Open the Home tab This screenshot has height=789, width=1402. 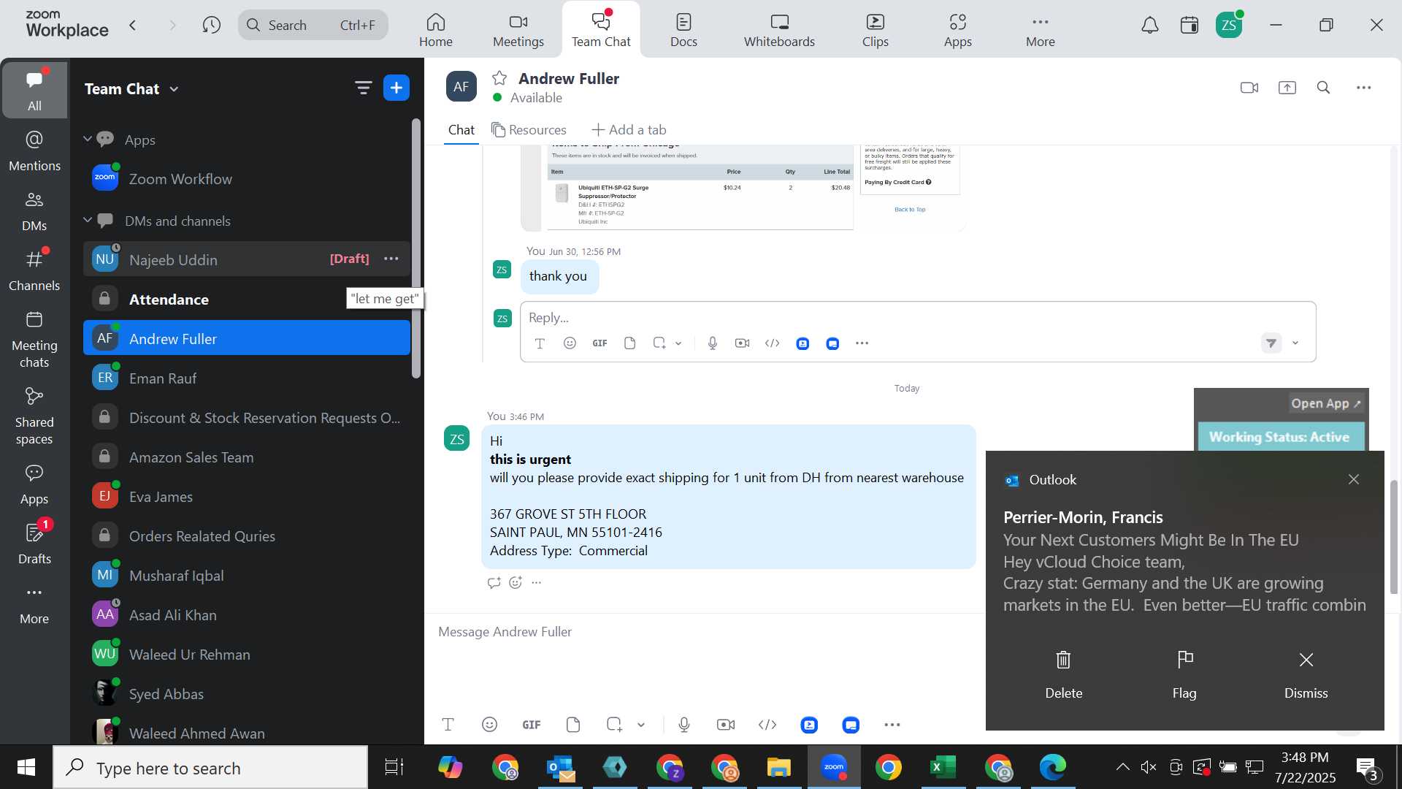click(436, 30)
